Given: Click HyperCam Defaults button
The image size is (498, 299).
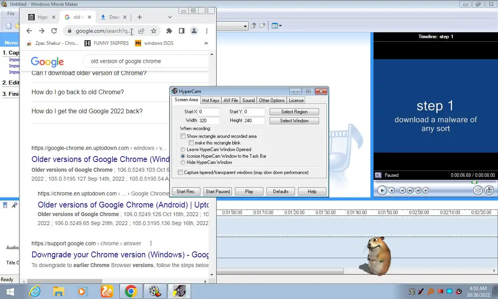Looking at the screenshot, I should pyautogui.click(x=281, y=192).
